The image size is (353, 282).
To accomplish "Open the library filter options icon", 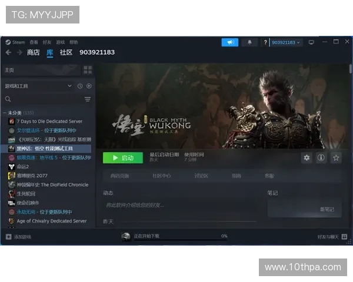I will pos(88,99).
